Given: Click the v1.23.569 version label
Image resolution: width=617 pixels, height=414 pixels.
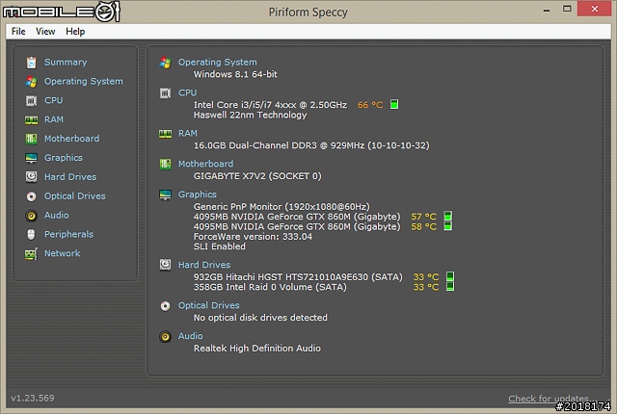Looking at the screenshot, I should 33,398.
